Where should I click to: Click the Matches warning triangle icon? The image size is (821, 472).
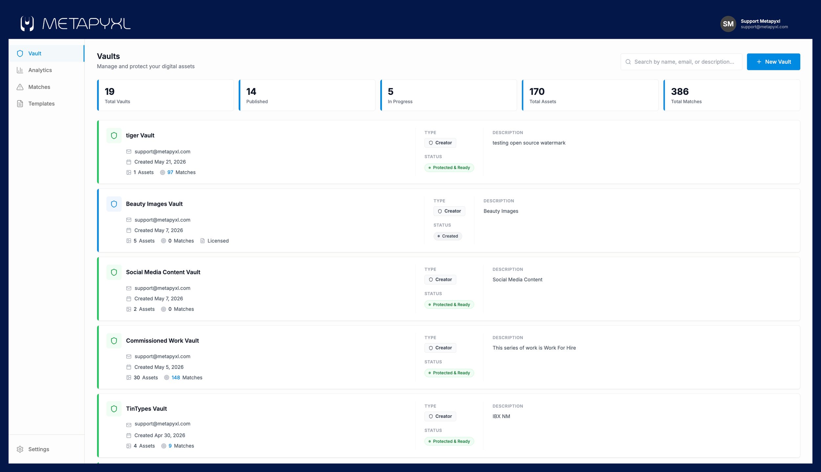(20, 87)
